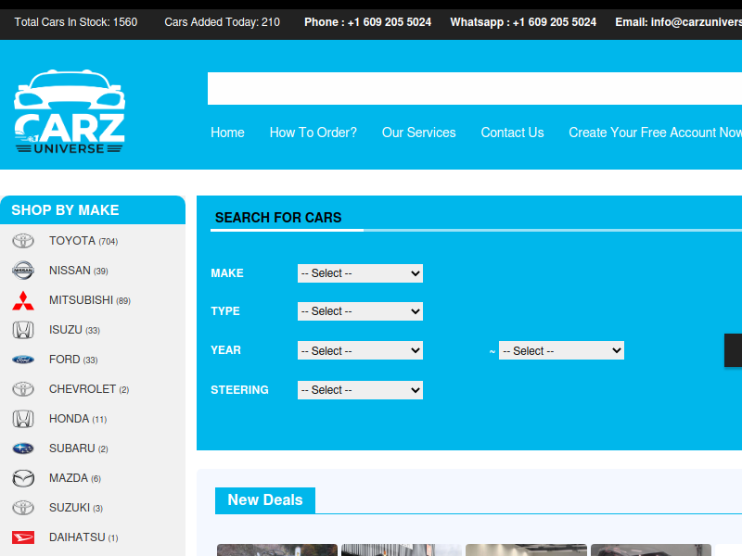Viewport: 742px width, 556px height.
Task: Select CHEVROLET in Shop By Make
Action: click(x=83, y=389)
